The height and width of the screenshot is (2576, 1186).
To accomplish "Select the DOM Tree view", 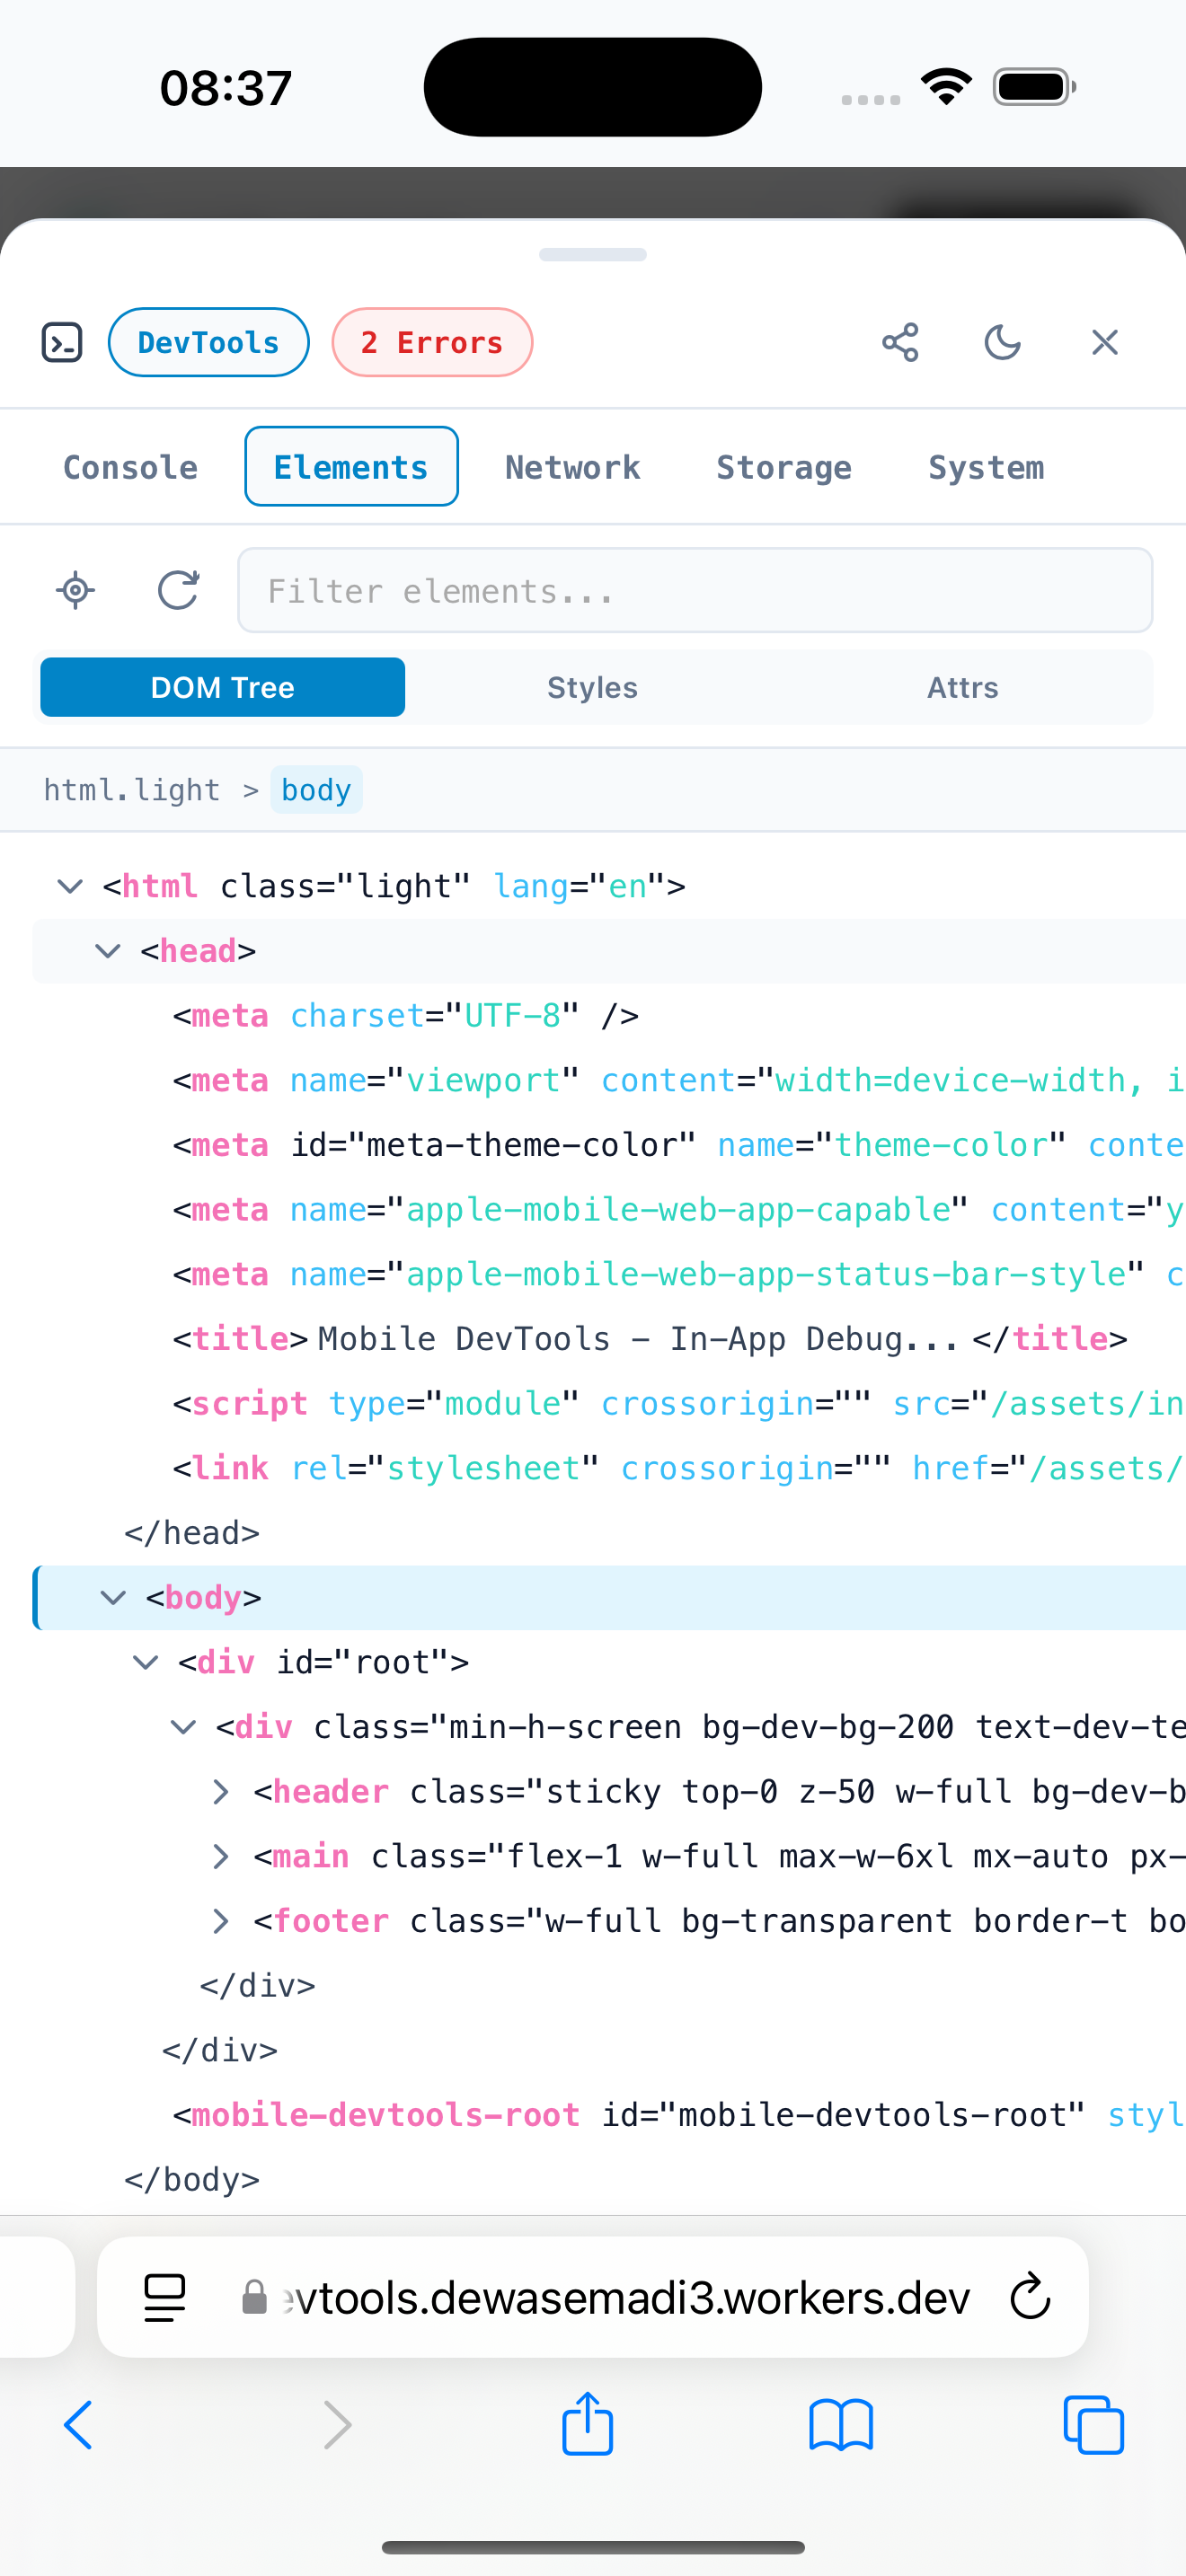I will click(x=222, y=687).
